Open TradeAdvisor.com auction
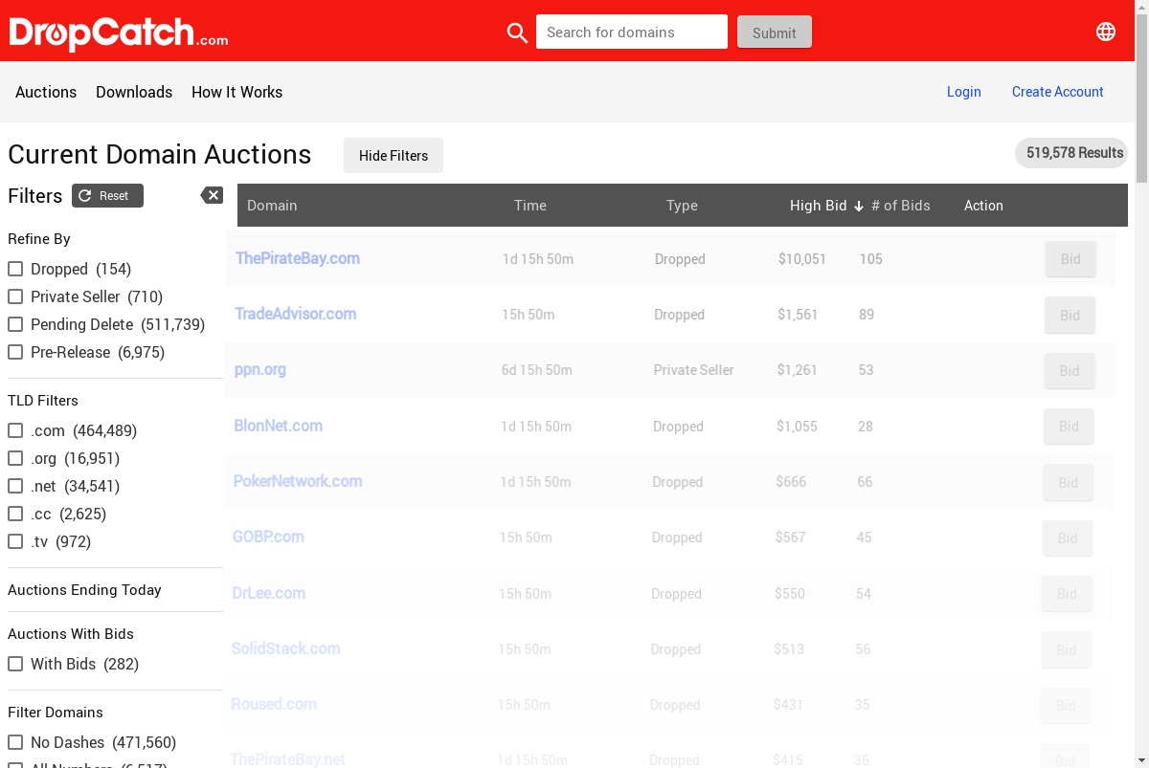The height and width of the screenshot is (768, 1149). coord(296,314)
